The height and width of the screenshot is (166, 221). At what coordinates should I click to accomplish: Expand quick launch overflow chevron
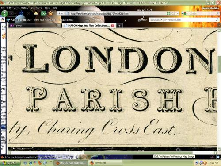pos(51,162)
